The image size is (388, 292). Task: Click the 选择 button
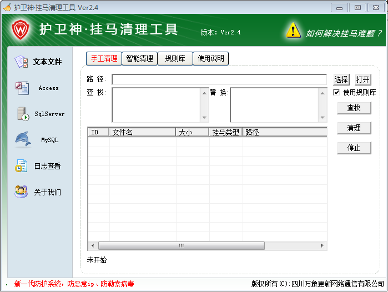341,80
